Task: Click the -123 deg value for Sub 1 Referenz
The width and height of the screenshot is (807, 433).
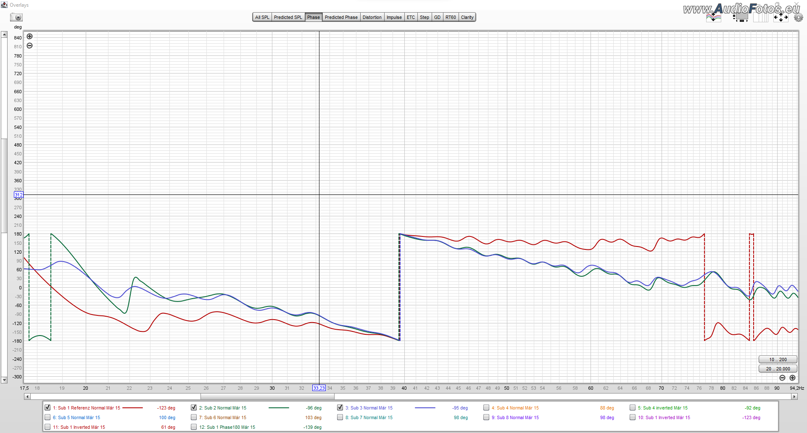Action: point(166,408)
